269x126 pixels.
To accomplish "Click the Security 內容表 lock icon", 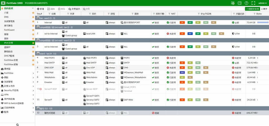I will [2, 91].
